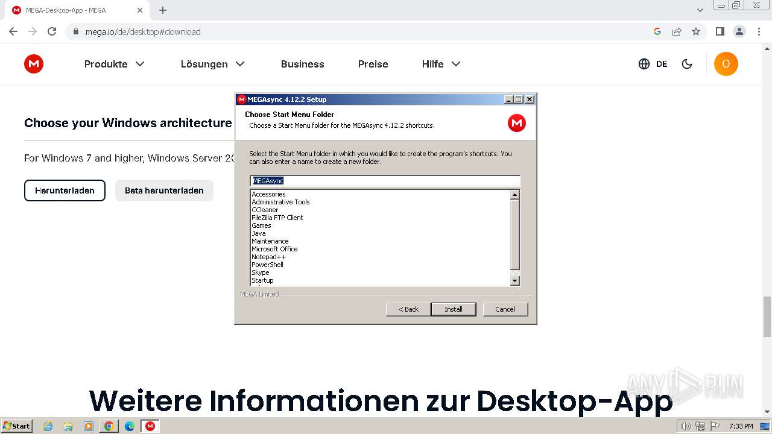
Task: Close the MEGA-Desktop-App tab
Action: point(140,10)
